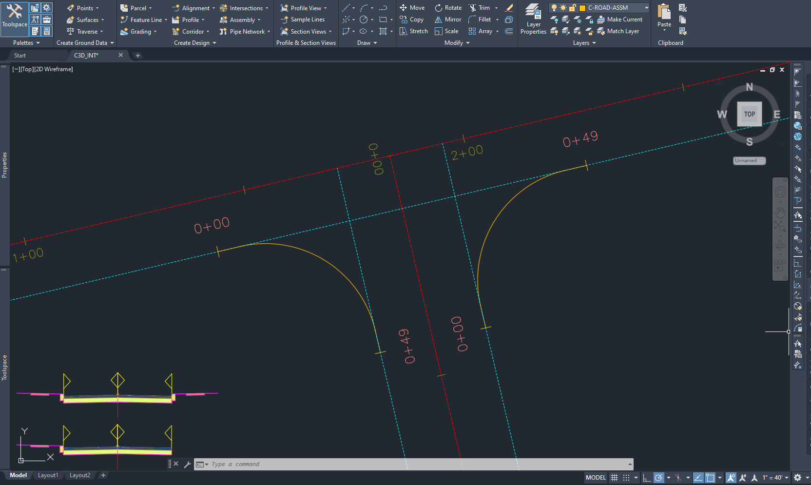
Task: Open the Unnamed UCS dropdown
Action: point(750,161)
